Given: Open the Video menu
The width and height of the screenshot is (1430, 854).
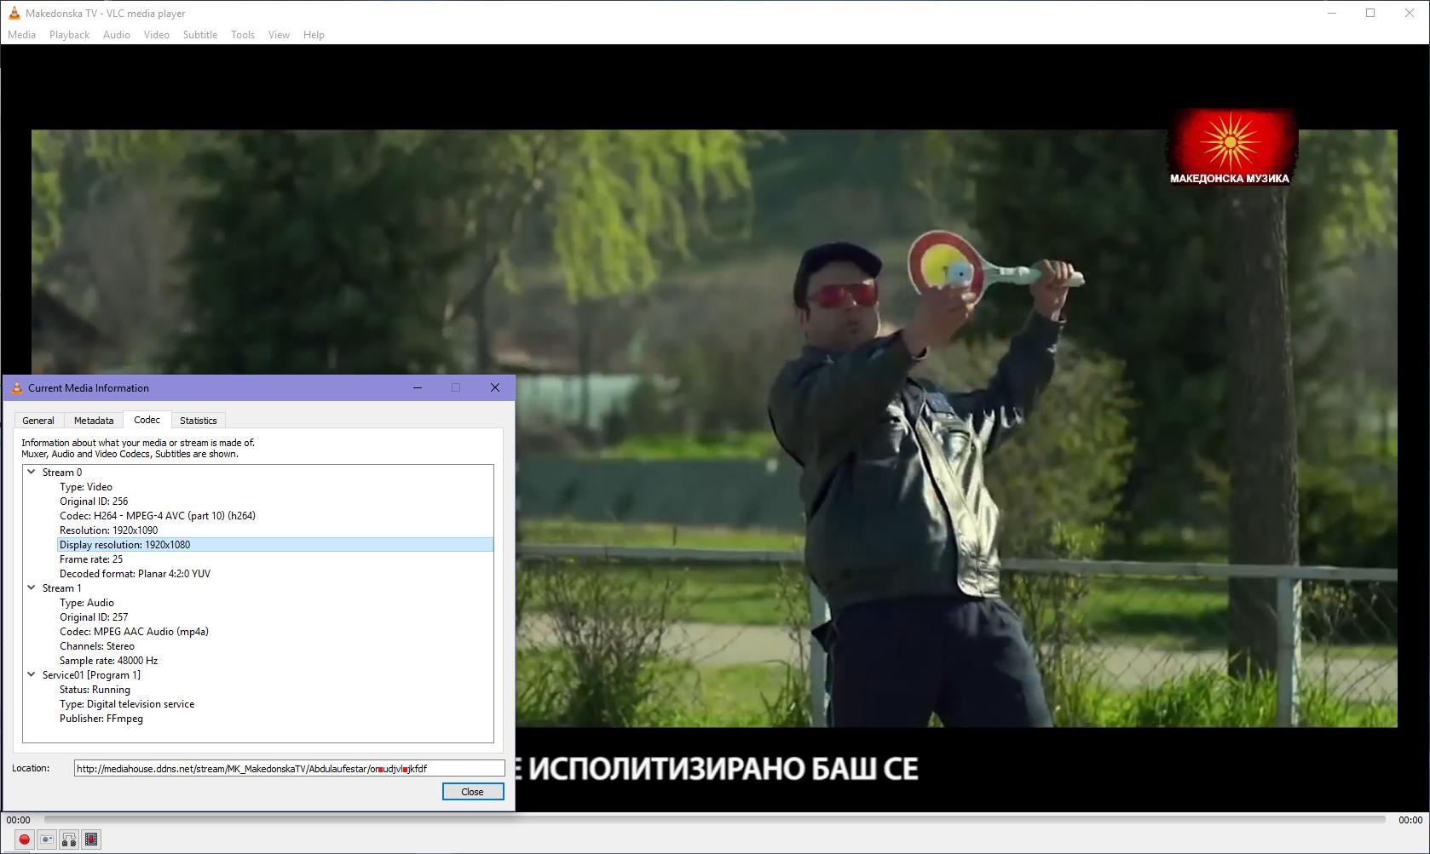Looking at the screenshot, I should (x=157, y=35).
